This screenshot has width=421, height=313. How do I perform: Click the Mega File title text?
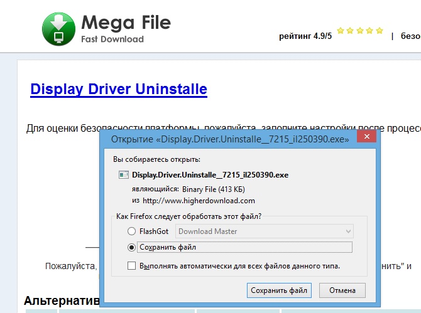(x=126, y=23)
